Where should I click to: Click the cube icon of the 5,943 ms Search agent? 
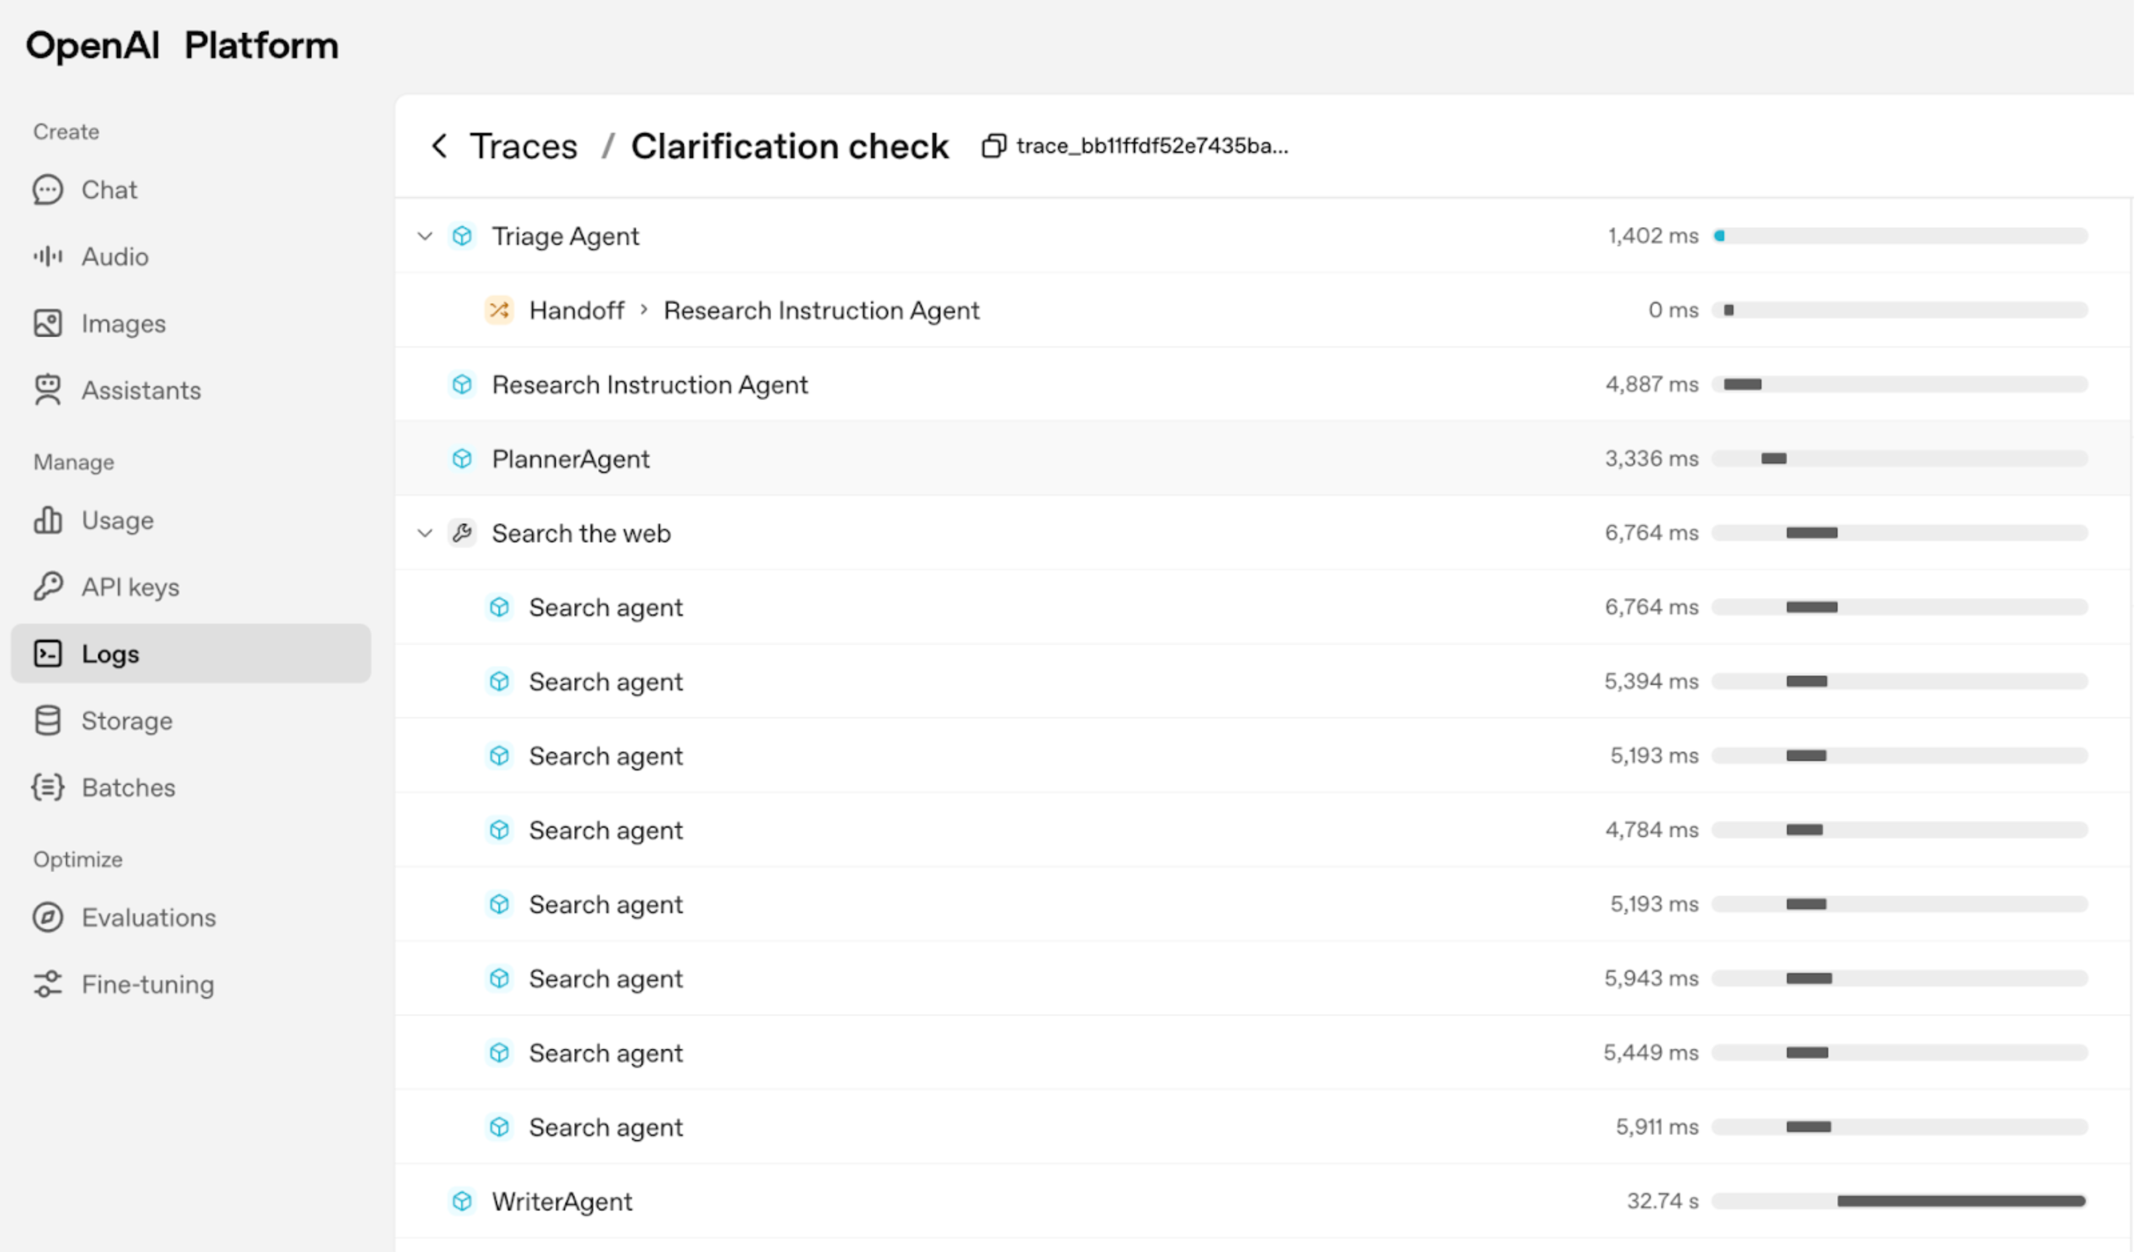pos(500,979)
